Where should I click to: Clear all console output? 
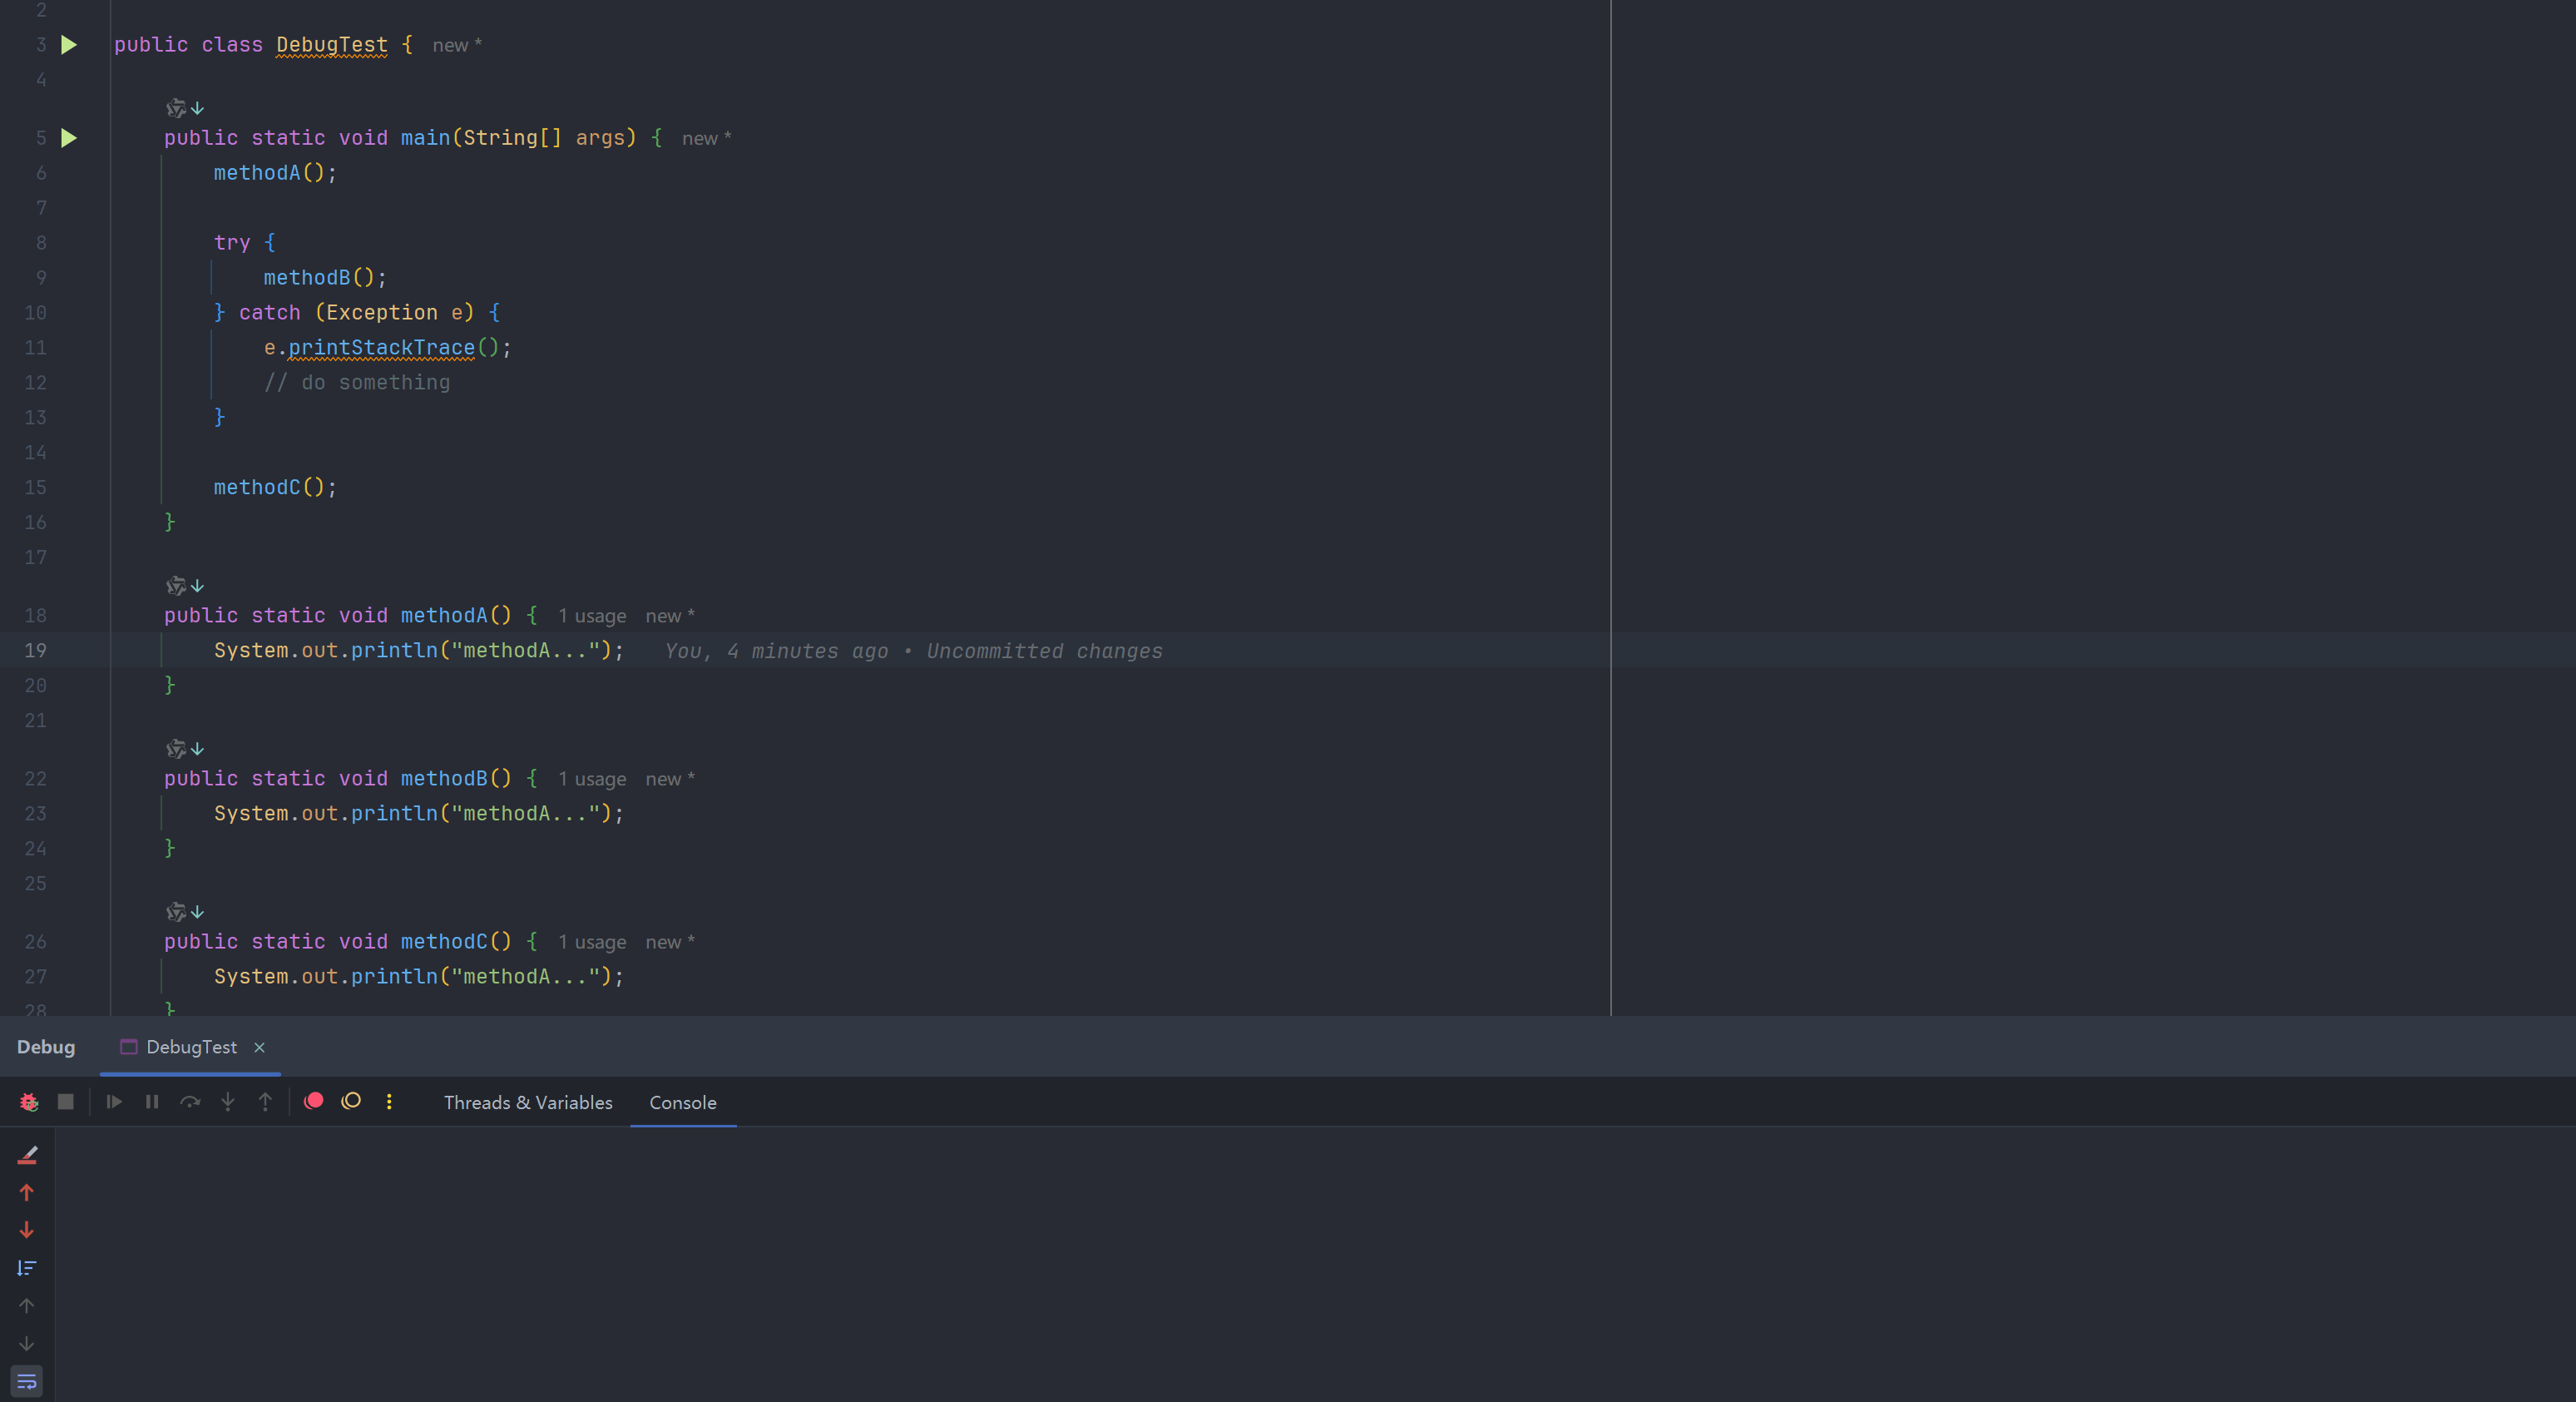point(27,1155)
